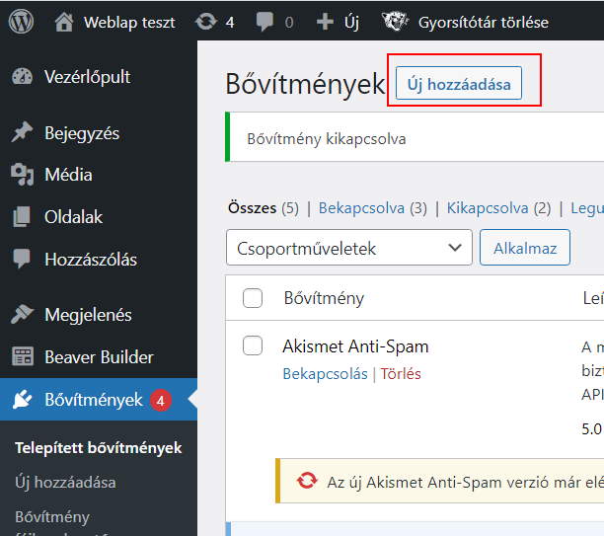604x536 pixels.
Task: Click the Akismet Anti-Spam plugin name
Action: (355, 346)
